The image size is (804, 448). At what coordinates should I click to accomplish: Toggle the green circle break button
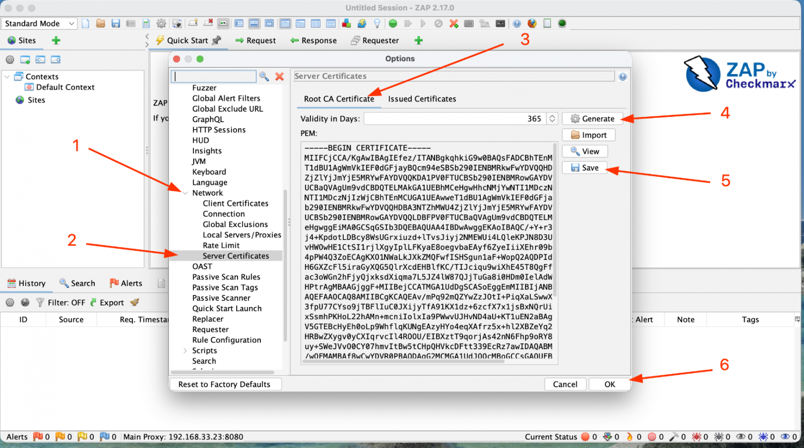coord(393,23)
